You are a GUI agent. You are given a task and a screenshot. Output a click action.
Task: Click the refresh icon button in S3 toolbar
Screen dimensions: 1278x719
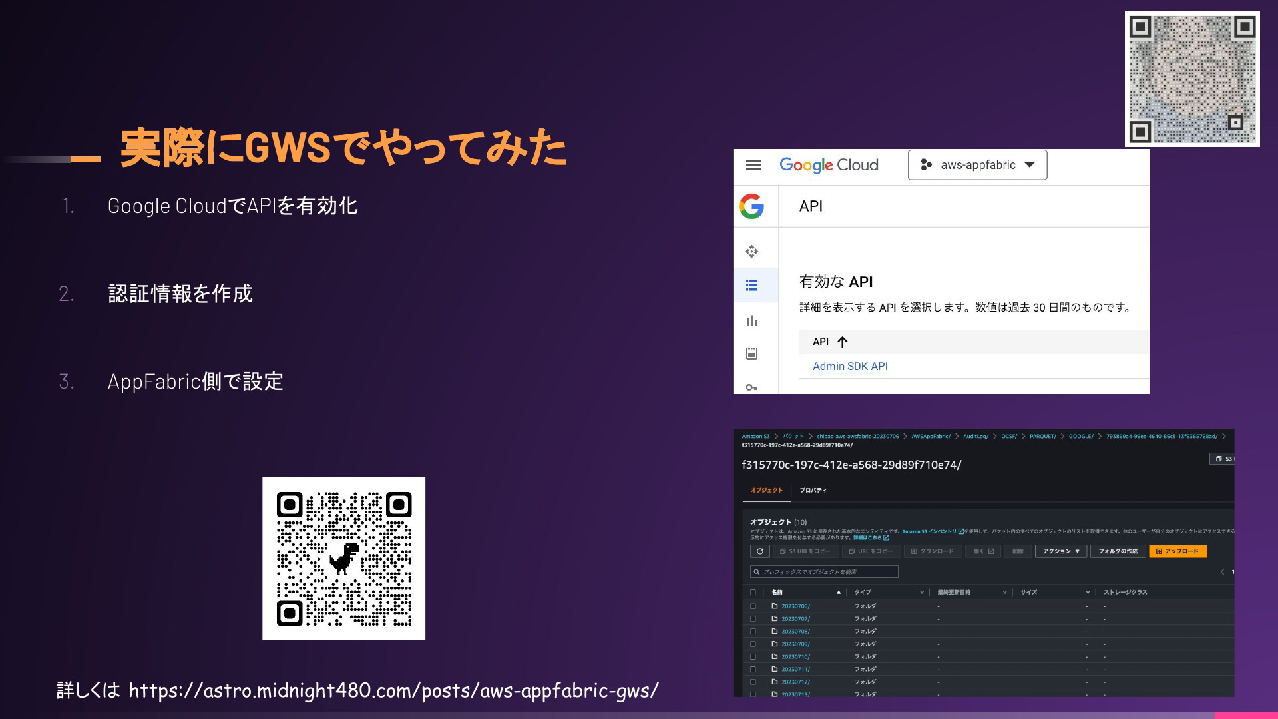coord(760,551)
